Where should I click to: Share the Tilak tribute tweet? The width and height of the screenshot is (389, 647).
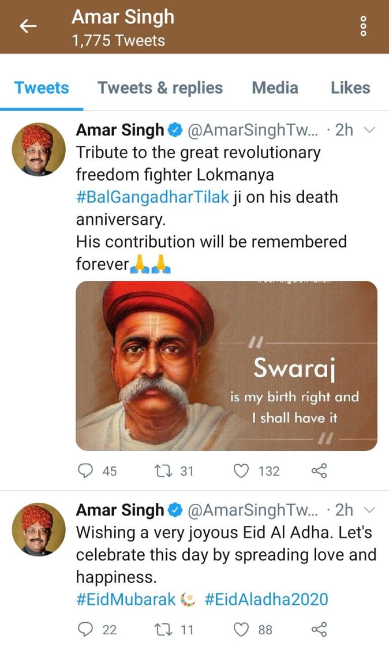pos(319,471)
